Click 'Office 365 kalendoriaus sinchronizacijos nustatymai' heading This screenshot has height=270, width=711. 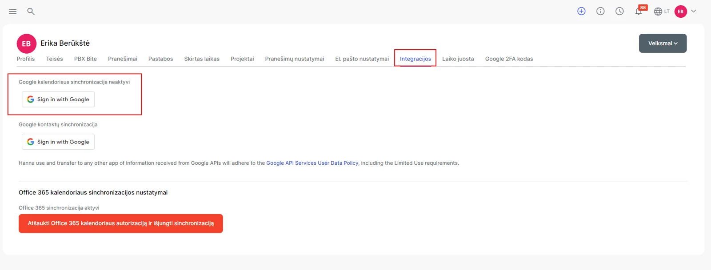[x=93, y=192]
